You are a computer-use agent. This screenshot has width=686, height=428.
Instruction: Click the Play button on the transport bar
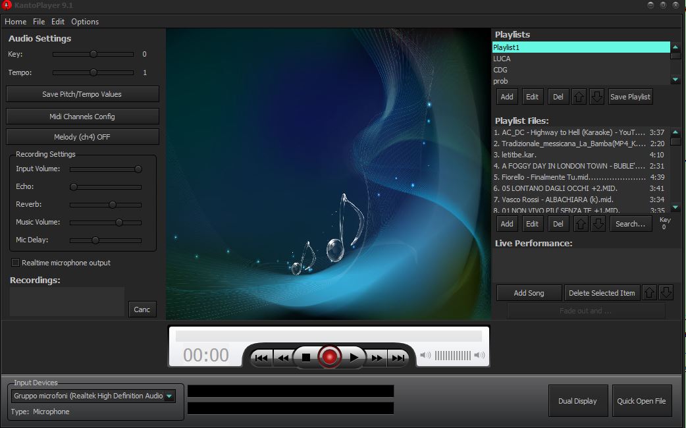coord(354,358)
